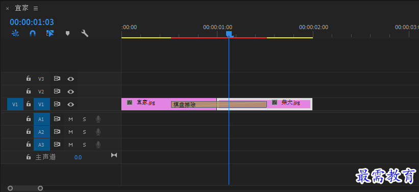
Task: Click ruler at 00:00:02:00
Action: click(313, 27)
